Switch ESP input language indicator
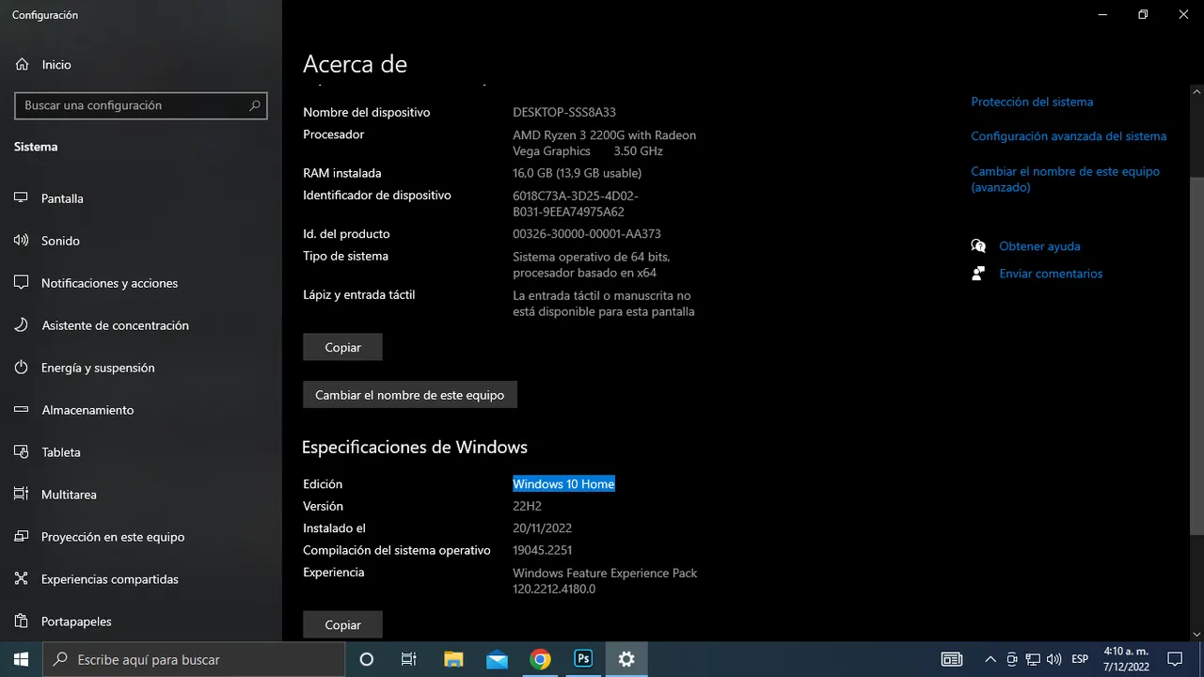 click(x=1080, y=659)
